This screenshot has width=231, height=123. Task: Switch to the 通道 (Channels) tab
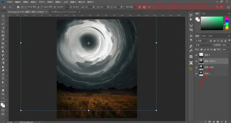204,36
